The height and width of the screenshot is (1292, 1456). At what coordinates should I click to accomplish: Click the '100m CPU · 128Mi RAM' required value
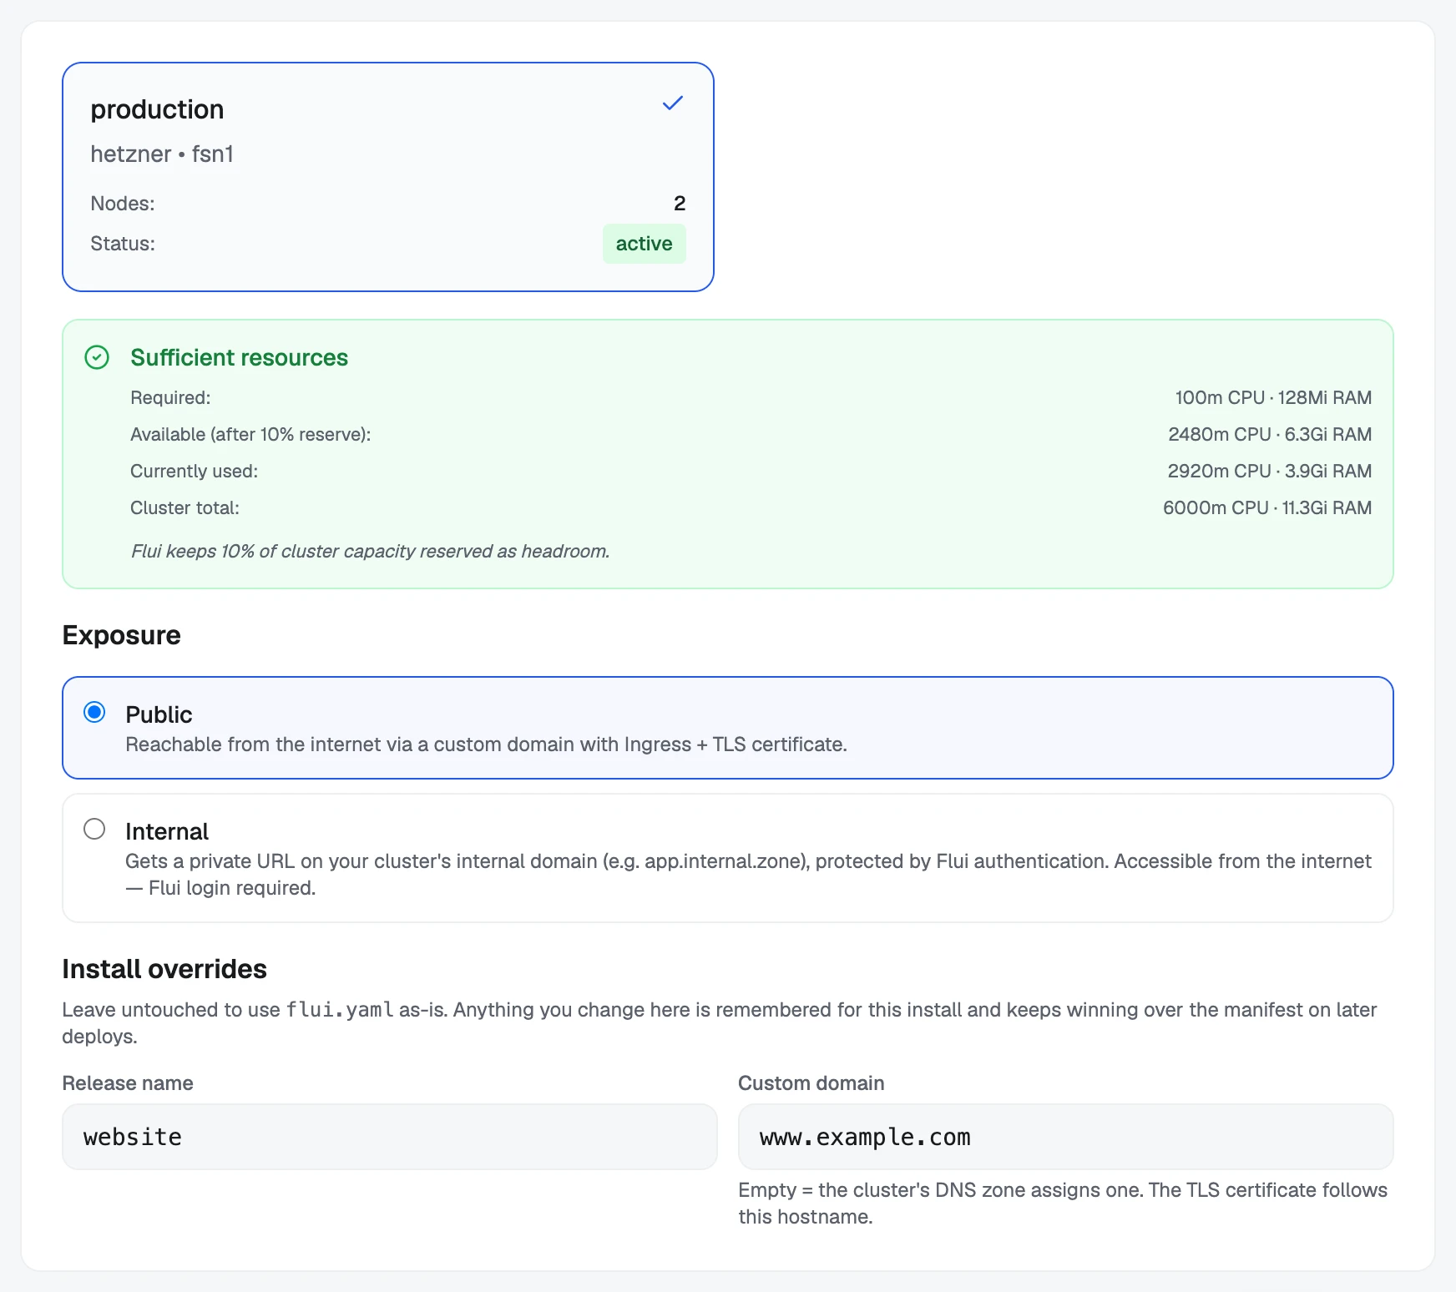click(1273, 398)
